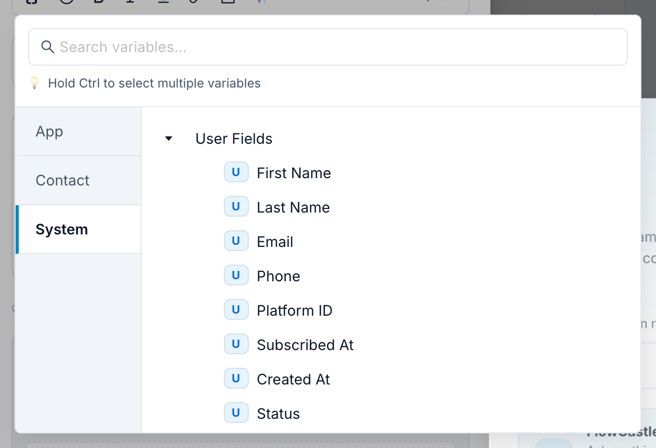
Task: Click the U badge beside First Name
Action: click(x=236, y=172)
